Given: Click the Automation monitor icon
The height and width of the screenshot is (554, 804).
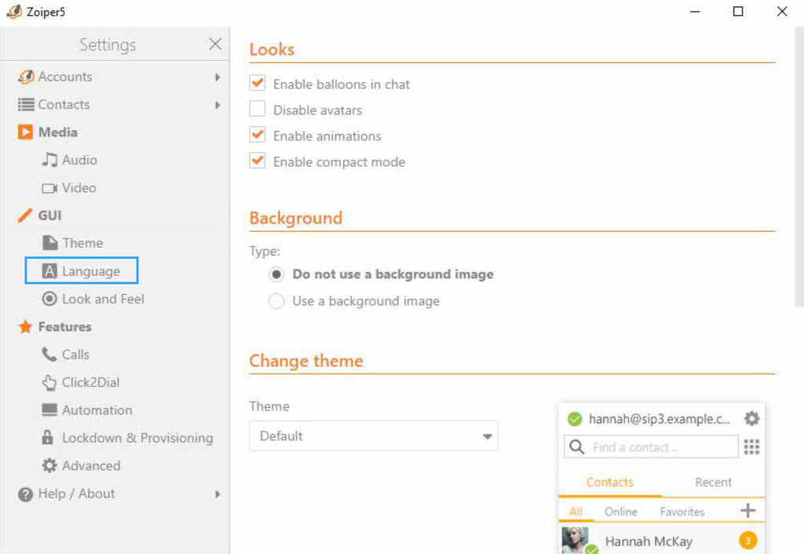Looking at the screenshot, I should pyautogui.click(x=49, y=410).
